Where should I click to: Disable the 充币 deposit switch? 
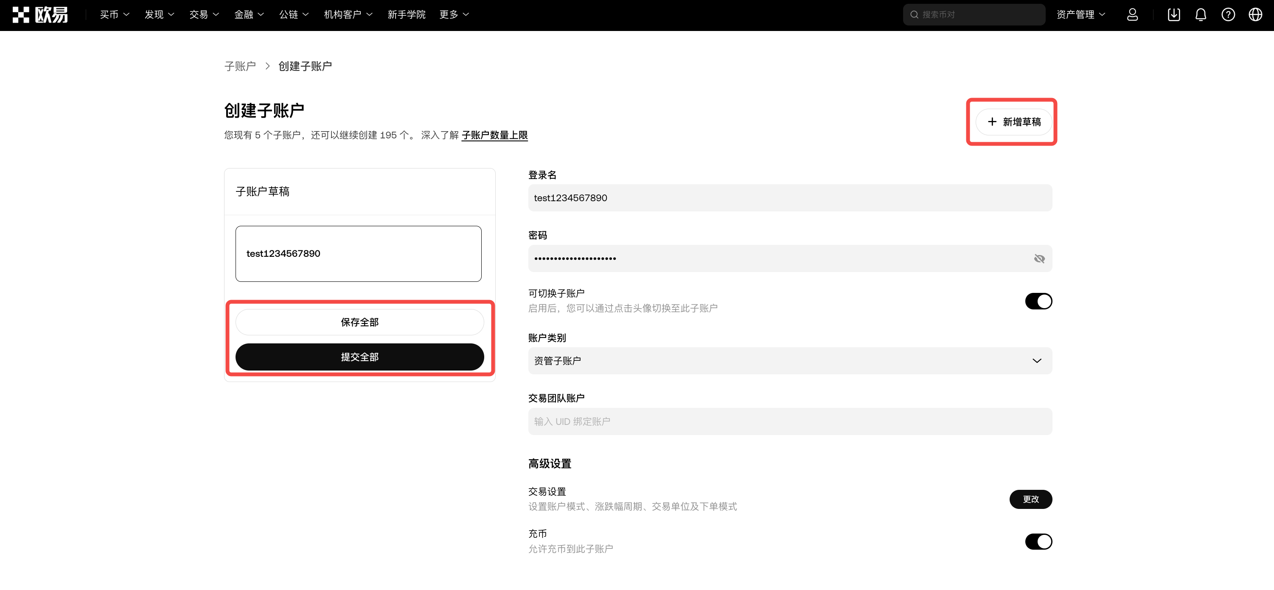[1038, 541]
